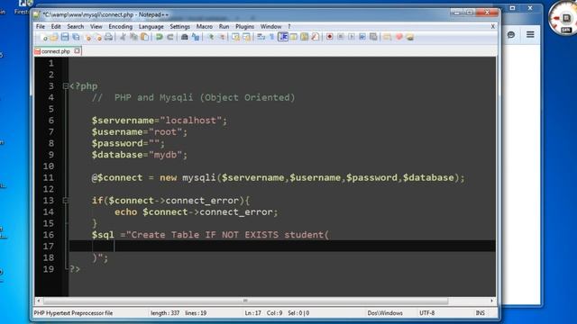The width and height of the screenshot is (577, 324).
Task: Cut selection with the scissors icon
Action: click(x=123, y=37)
